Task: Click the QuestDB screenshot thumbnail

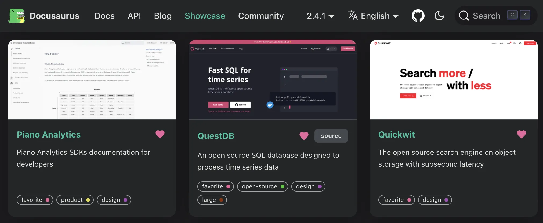Action: 273,80
